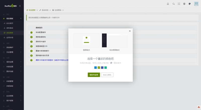Pick the teal color swatch
Image resolution: width=201 pixels, height=110 pixels.
pyautogui.click(x=106, y=68)
